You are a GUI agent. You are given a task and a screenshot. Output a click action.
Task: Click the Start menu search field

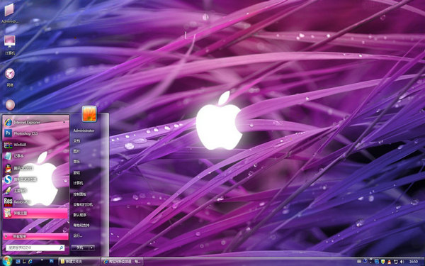click(x=35, y=248)
